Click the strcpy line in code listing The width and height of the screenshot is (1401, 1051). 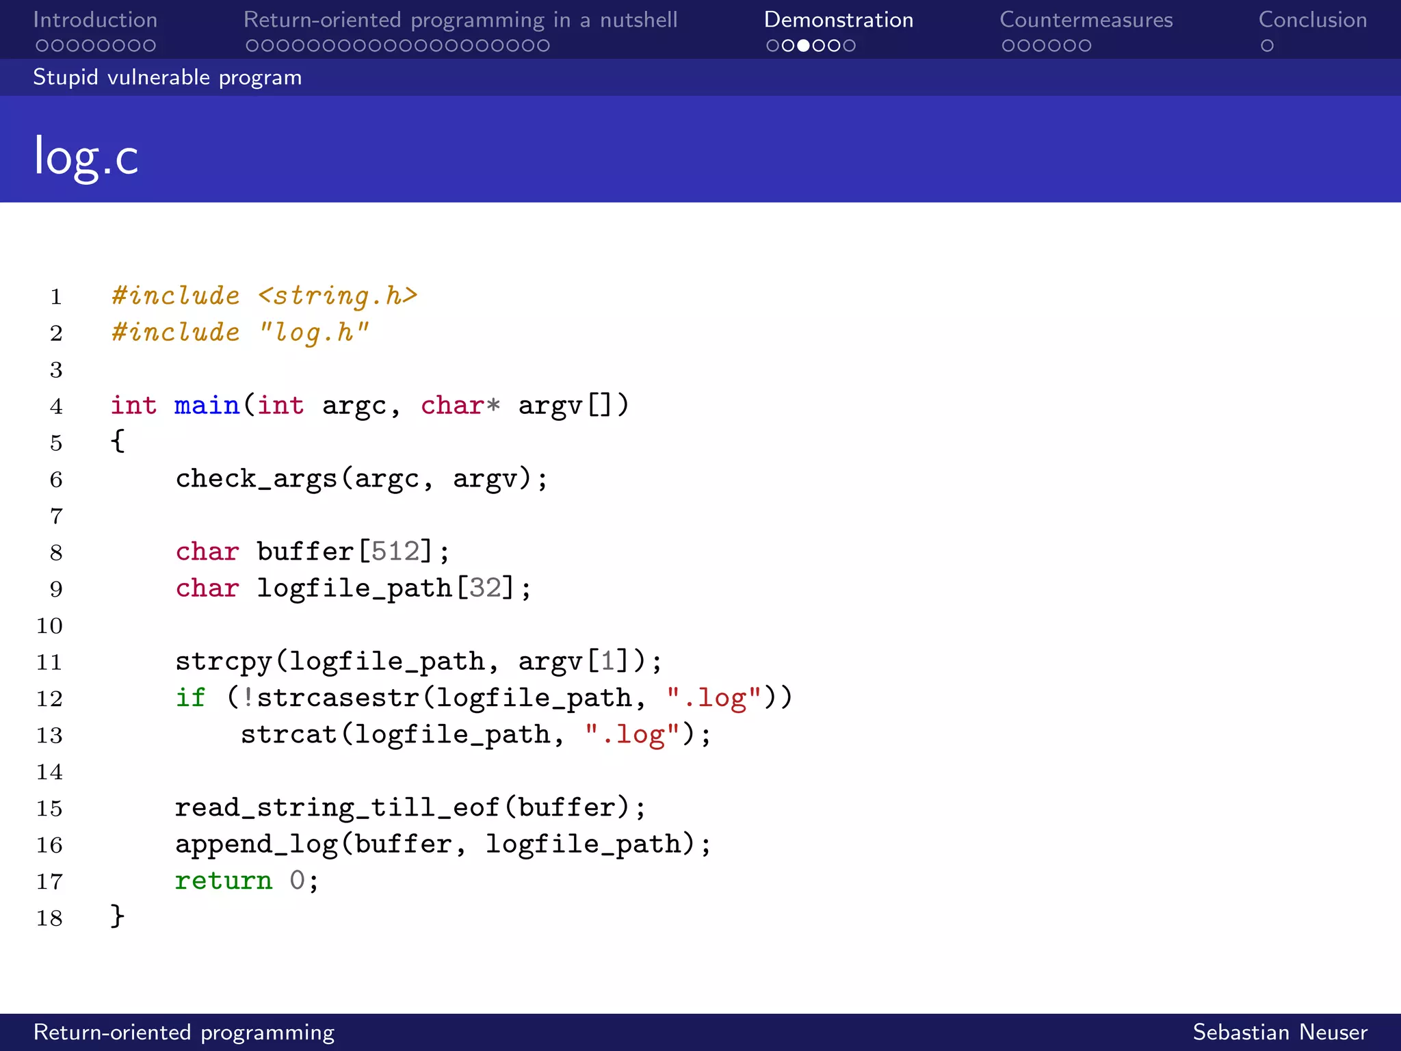(x=418, y=662)
